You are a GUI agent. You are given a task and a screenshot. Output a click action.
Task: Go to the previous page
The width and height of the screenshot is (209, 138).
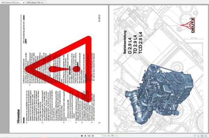point(85,136)
